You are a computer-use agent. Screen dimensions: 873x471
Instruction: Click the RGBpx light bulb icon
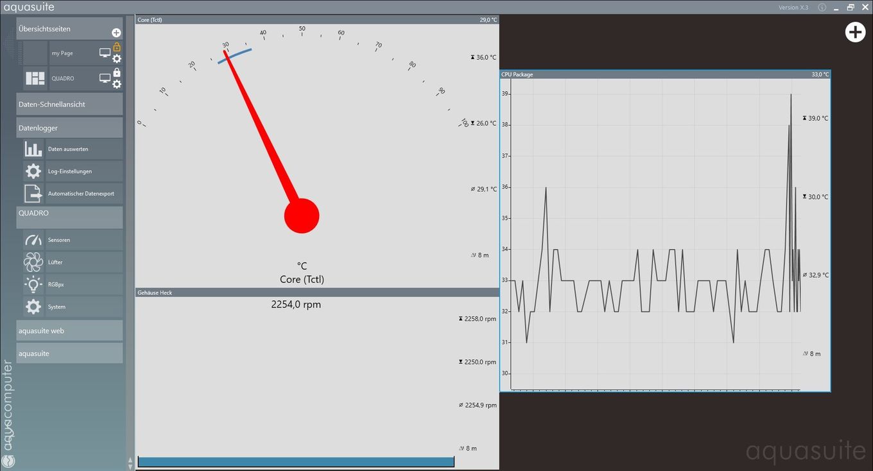[33, 284]
